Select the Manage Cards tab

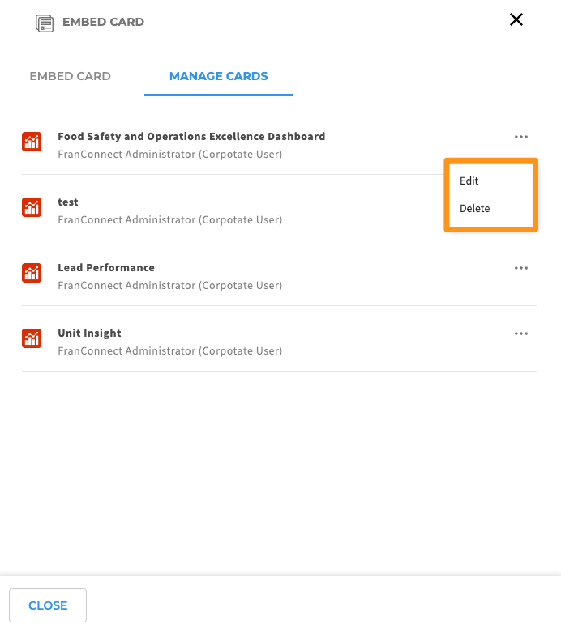[218, 76]
